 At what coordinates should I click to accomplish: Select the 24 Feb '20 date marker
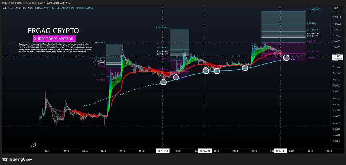click(163, 151)
